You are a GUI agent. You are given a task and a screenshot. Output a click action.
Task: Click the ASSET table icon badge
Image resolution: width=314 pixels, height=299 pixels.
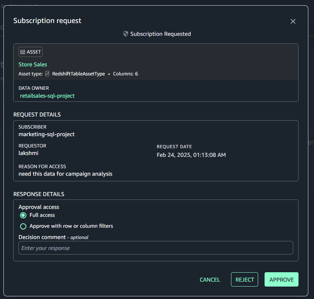point(31,52)
